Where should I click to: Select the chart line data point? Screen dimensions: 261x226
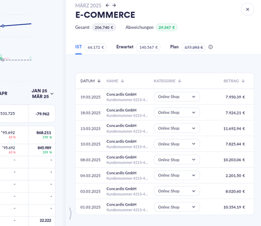click(x=3, y=26)
